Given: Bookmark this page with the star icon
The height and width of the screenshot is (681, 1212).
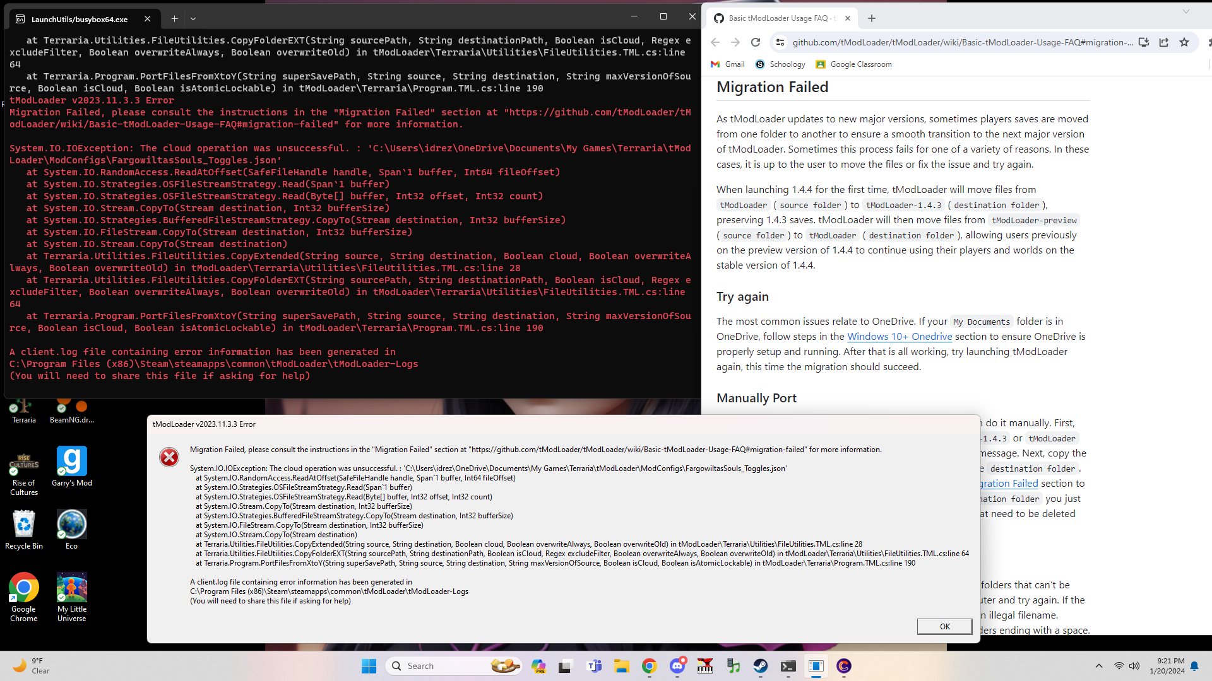Looking at the screenshot, I should pyautogui.click(x=1184, y=42).
